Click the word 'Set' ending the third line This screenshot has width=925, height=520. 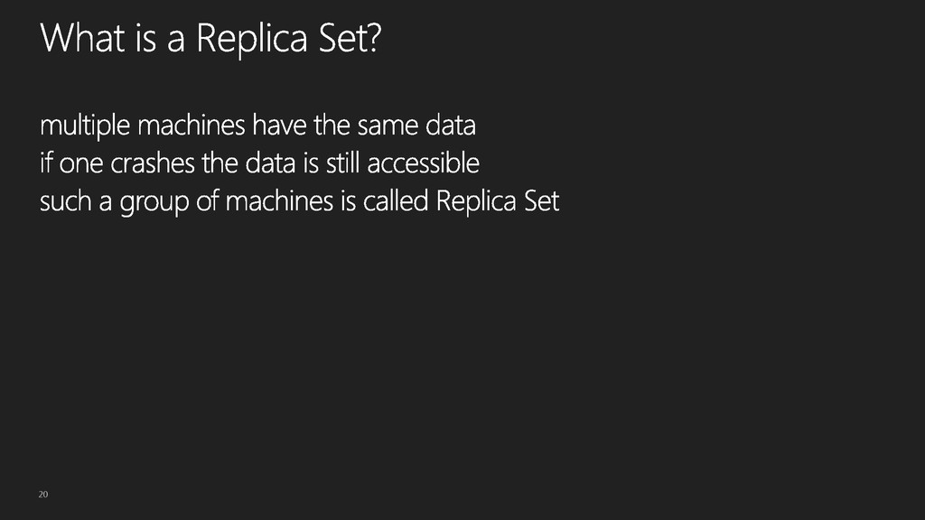(542, 201)
